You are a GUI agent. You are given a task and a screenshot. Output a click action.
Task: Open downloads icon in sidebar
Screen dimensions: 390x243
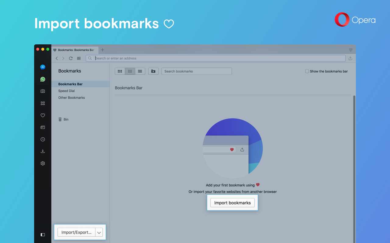click(x=43, y=151)
